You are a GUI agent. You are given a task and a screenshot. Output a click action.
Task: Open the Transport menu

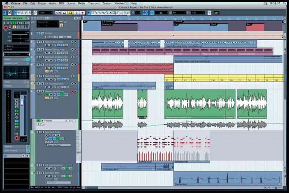94,3
